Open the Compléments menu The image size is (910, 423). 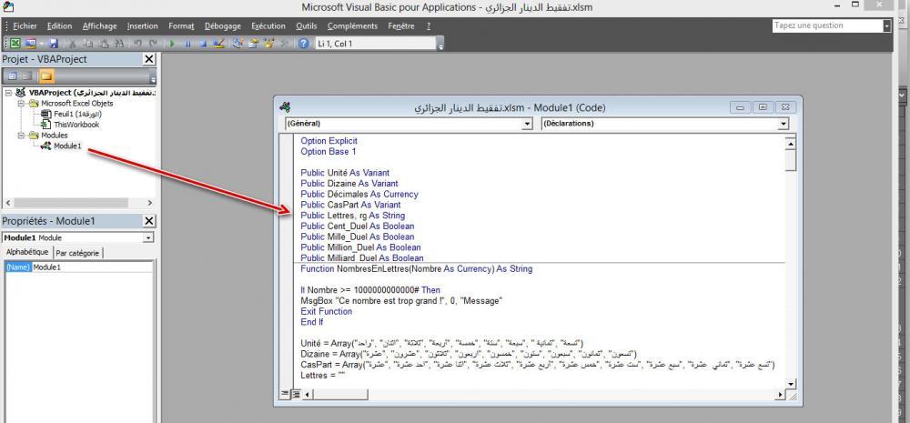pyautogui.click(x=352, y=26)
